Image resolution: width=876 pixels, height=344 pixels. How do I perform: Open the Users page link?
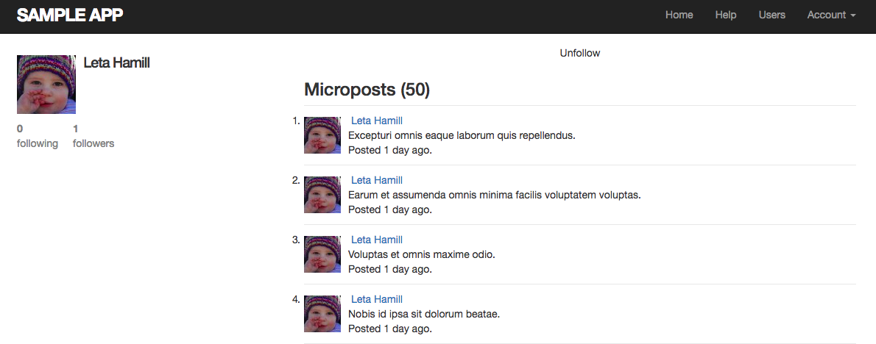pos(771,15)
